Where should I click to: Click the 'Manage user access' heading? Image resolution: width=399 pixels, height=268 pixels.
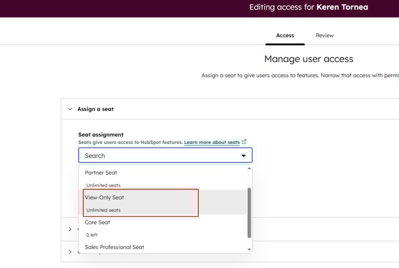(308, 59)
